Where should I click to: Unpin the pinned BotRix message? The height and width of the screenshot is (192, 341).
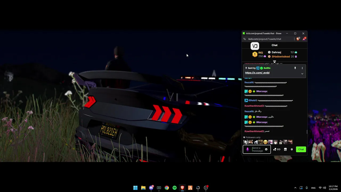[x=295, y=68]
